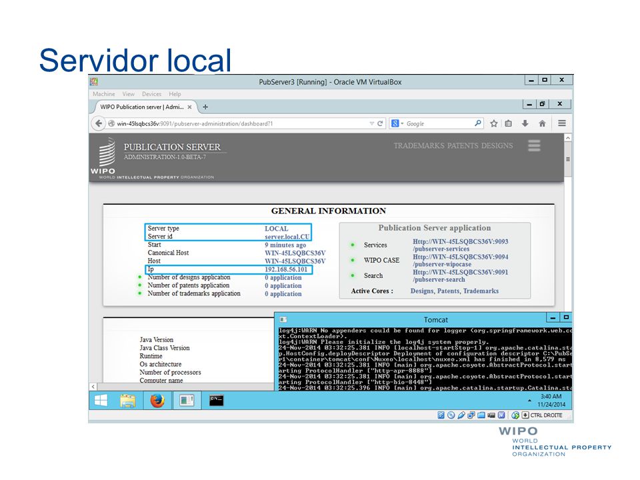The height and width of the screenshot is (480, 640).
Task: Click the VirtualBox optical disc status icon
Action: pos(451,415)
